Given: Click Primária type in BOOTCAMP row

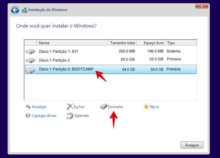Looking at the screenshot, I should [x=174, y=69].
